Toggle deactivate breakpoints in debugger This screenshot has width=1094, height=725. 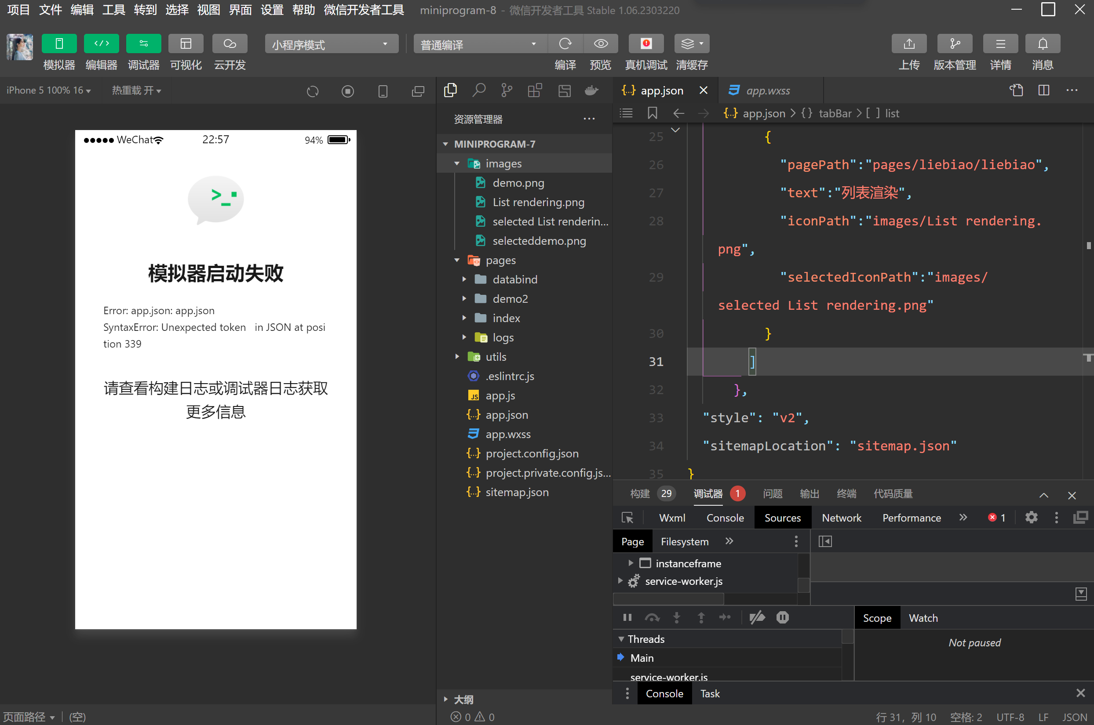[757, 617]
